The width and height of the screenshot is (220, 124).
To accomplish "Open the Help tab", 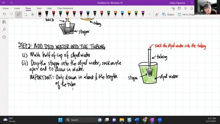I will tap(49, 8).
